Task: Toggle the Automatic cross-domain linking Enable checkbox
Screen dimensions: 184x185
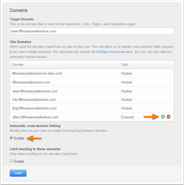Action: pyautogui.click(x=11, y=138)
